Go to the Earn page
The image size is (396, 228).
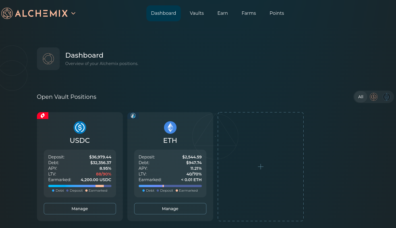223,13
